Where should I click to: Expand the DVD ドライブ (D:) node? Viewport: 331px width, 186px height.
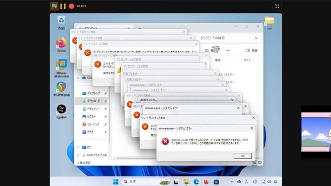(x=78, y=155)
